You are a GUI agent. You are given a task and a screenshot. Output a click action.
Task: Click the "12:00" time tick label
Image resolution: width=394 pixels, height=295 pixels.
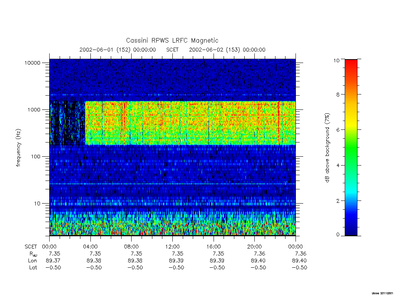(x=172, y=247)
